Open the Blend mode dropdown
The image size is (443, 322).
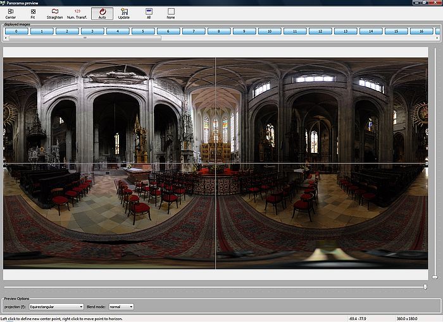pos(122,307)
